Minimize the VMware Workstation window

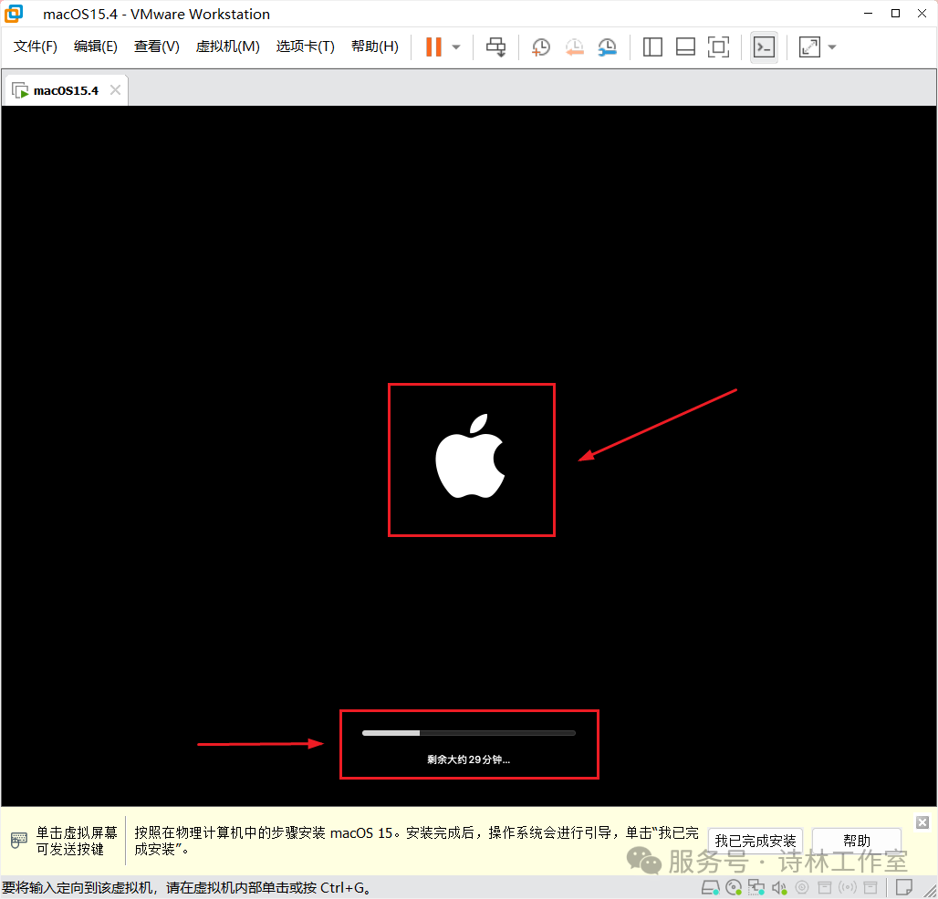(868, 13)
